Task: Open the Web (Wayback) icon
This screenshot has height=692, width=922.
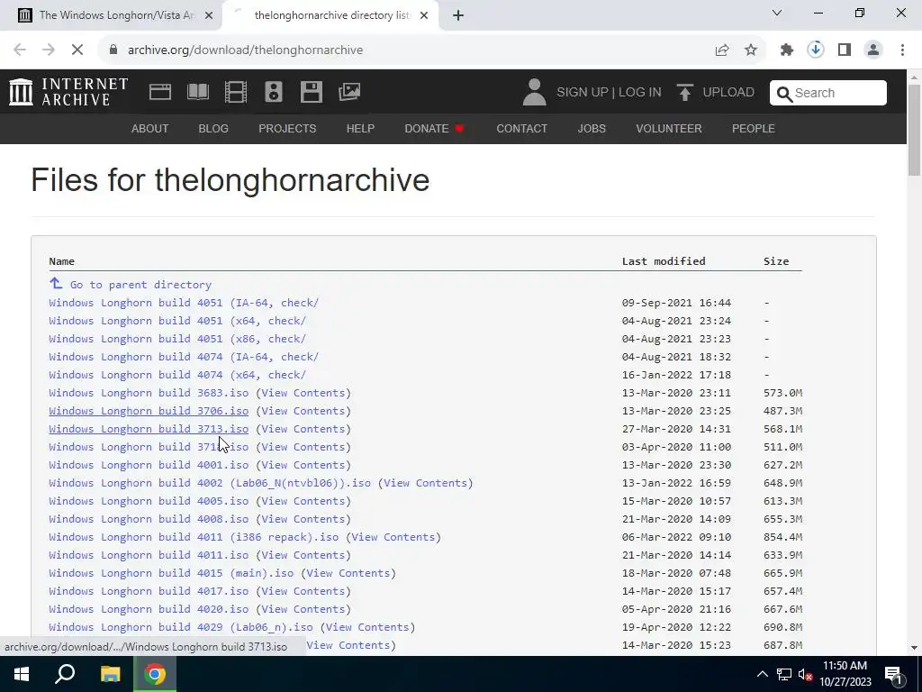Action: click(x=160, y=92)
